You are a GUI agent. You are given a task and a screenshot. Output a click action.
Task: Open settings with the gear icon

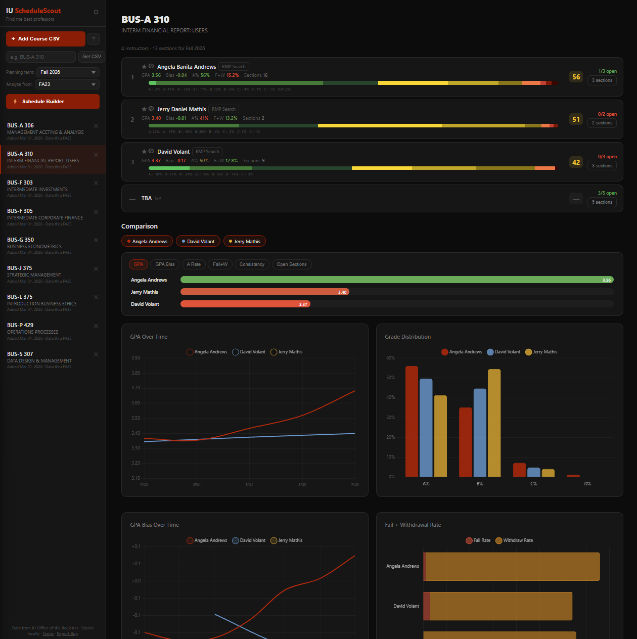coord(96,12)
